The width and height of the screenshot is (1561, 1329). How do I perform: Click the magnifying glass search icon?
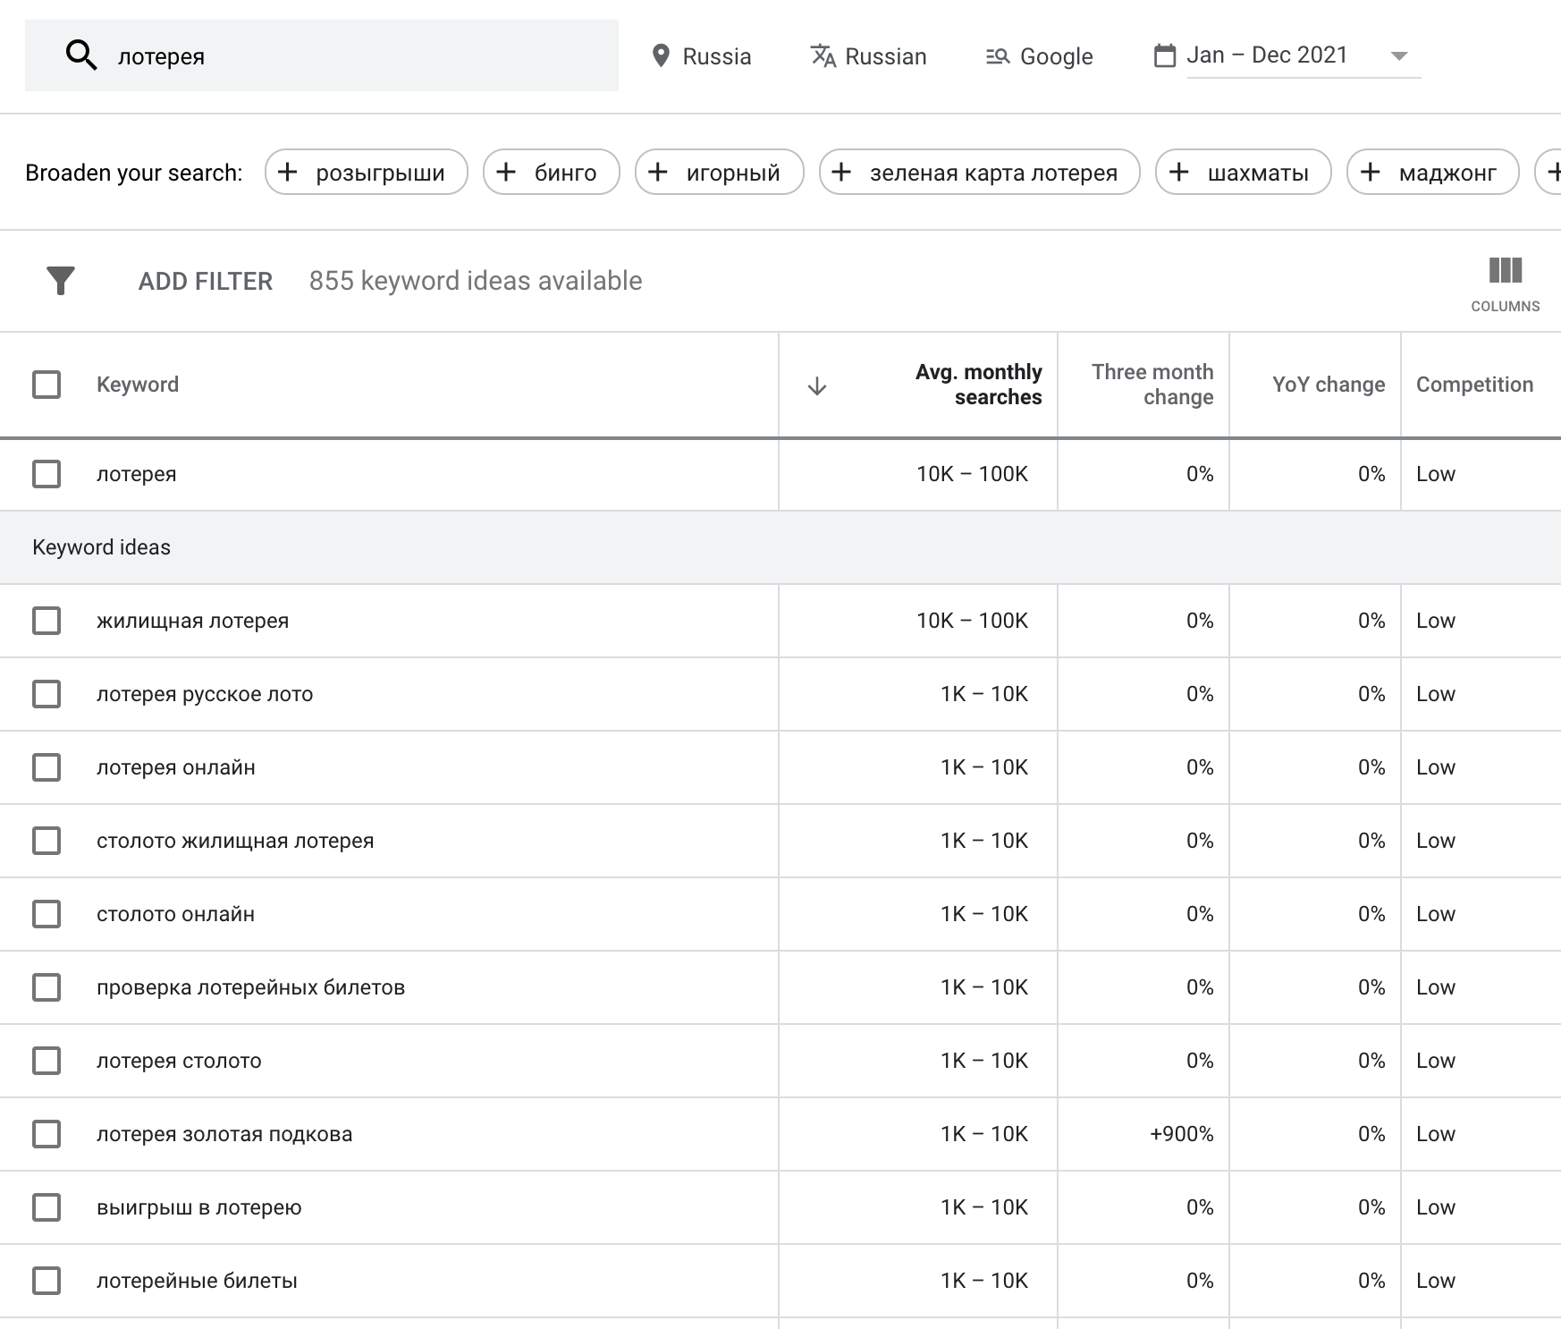pos(81,55)
